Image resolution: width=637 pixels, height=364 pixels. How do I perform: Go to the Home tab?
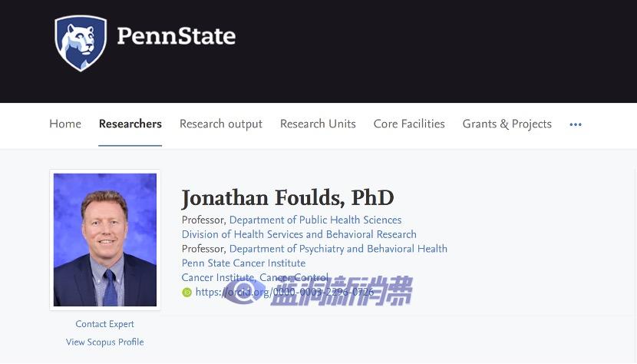(x=65, y=124)
